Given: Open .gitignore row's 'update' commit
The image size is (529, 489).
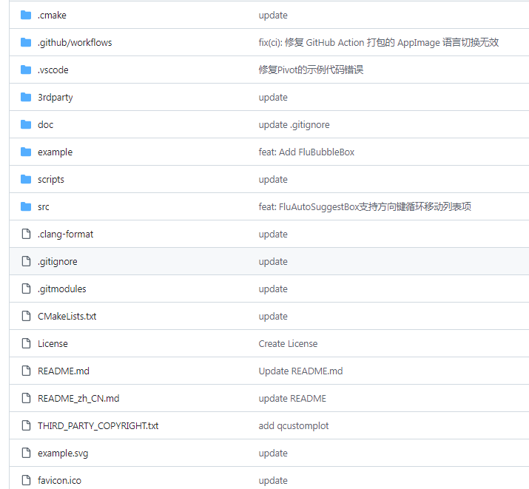Looking at the screenshot, I should (x=273, y=262).
